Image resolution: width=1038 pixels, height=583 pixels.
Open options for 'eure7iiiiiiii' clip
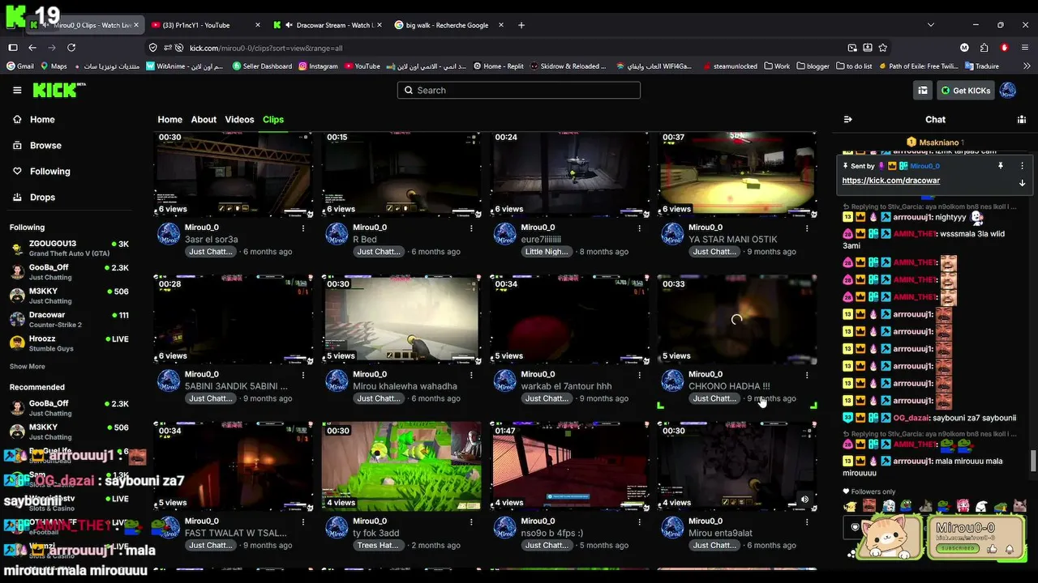tap(639, 228)
